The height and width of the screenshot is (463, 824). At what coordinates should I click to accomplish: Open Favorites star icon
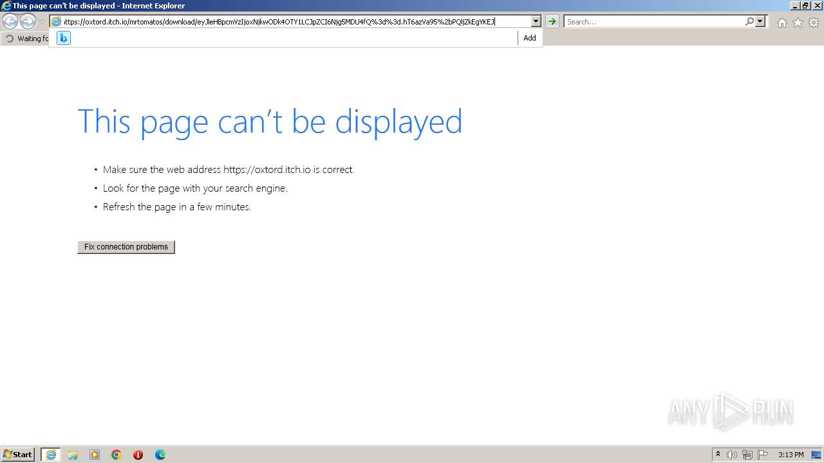(798, 23)
